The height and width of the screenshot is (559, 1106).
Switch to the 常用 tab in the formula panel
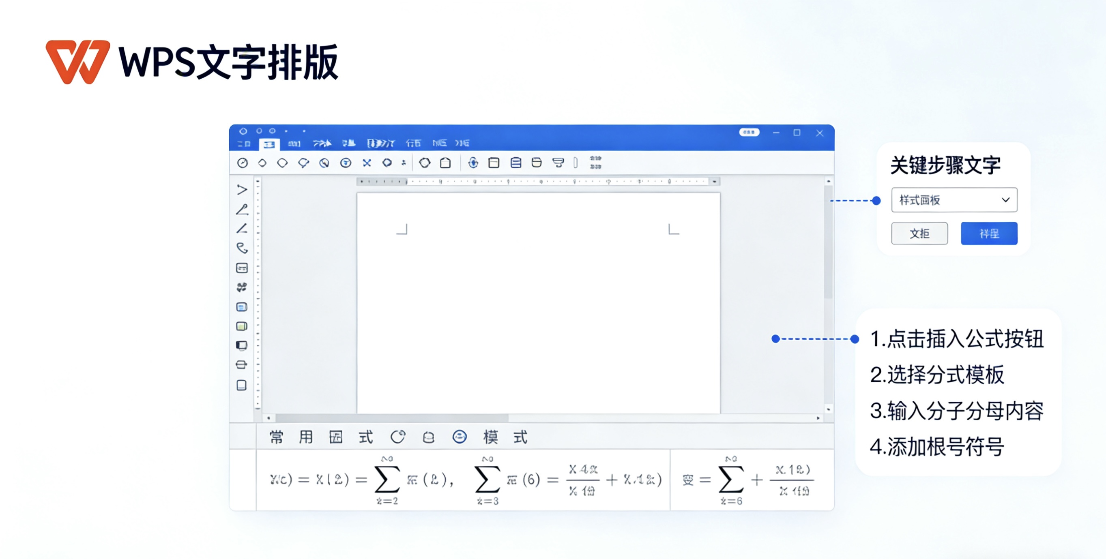290,437
